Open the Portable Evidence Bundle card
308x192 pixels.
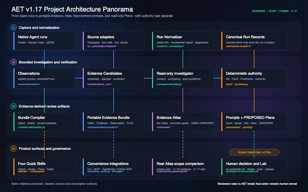[114, 122]
